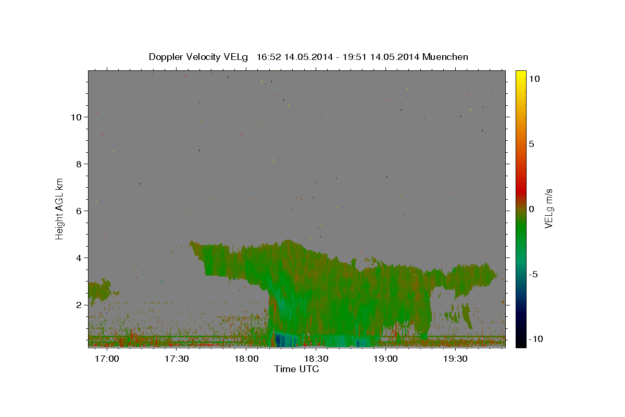Click the "Height AGL km" axis label

59,208
